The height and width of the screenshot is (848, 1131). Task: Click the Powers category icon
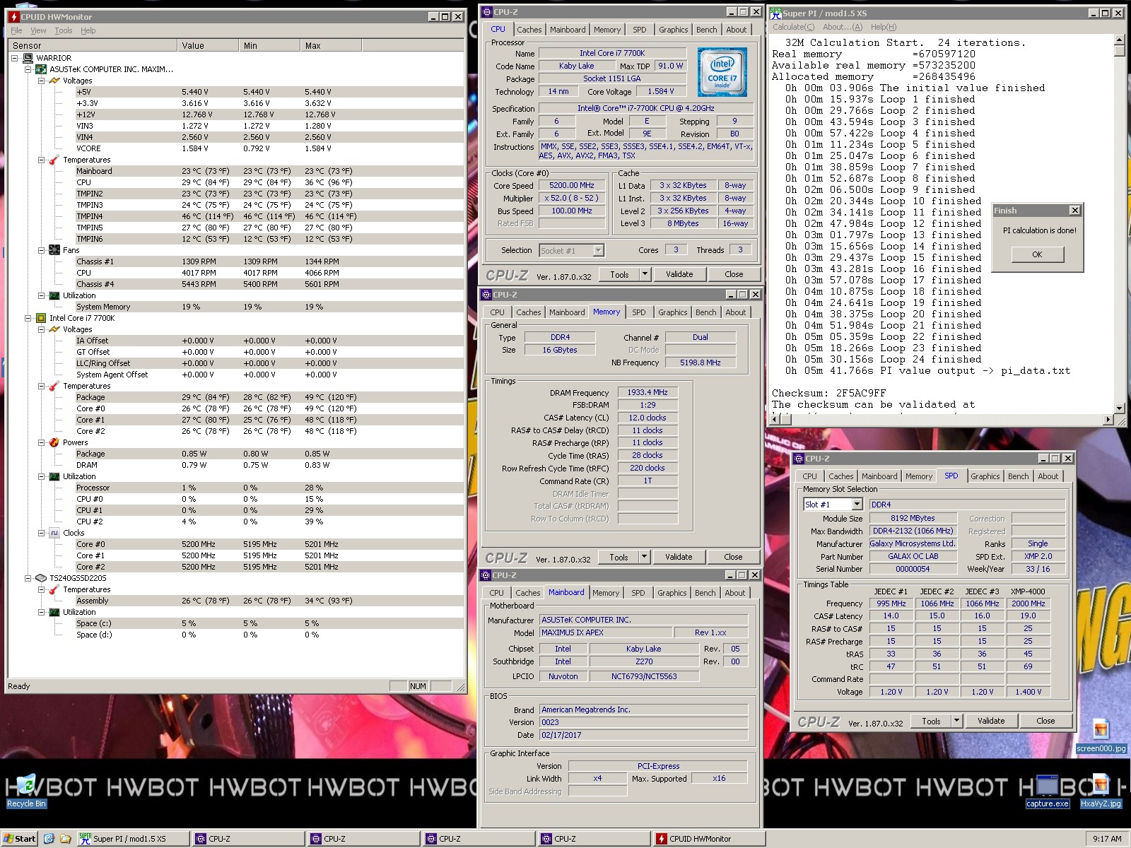[x=54, y=442]
